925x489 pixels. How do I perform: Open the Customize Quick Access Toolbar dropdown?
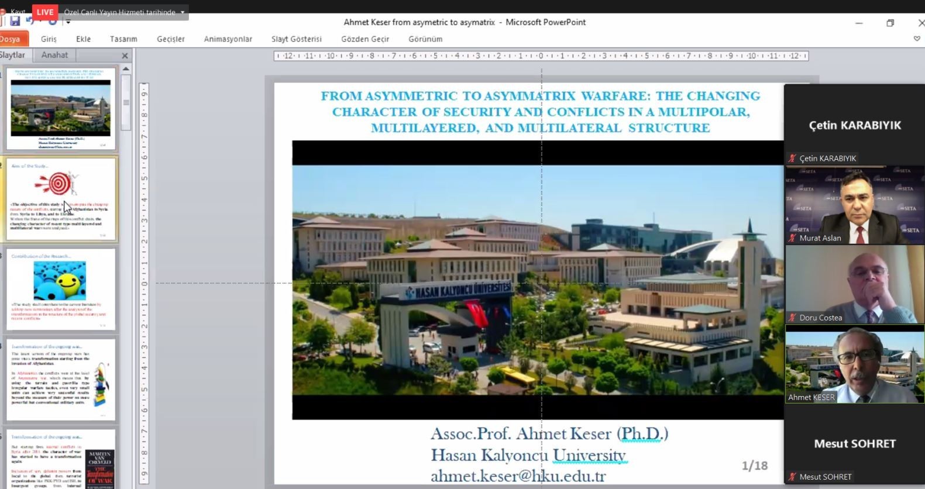click(68, 22)
